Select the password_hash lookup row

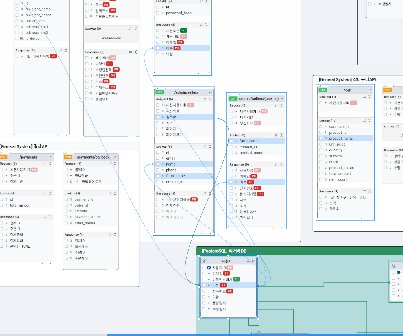182,13
